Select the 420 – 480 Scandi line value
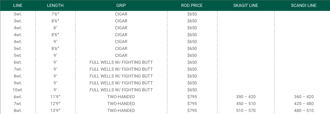 pyautogui.click(x=304, y=104)
